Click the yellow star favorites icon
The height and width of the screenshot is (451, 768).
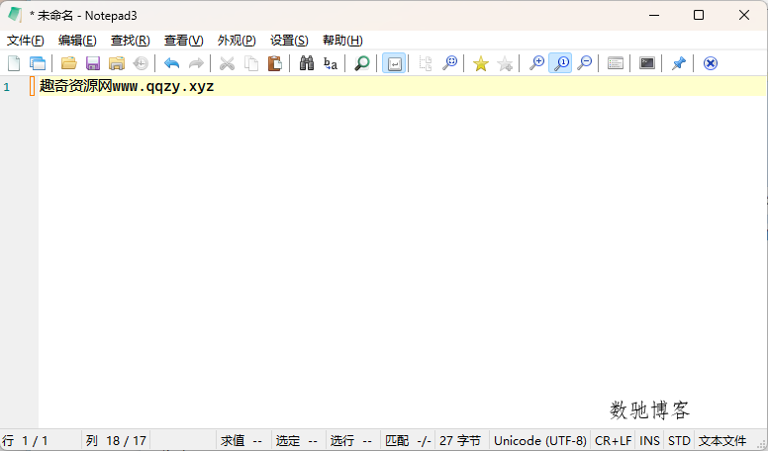[480, 63]
